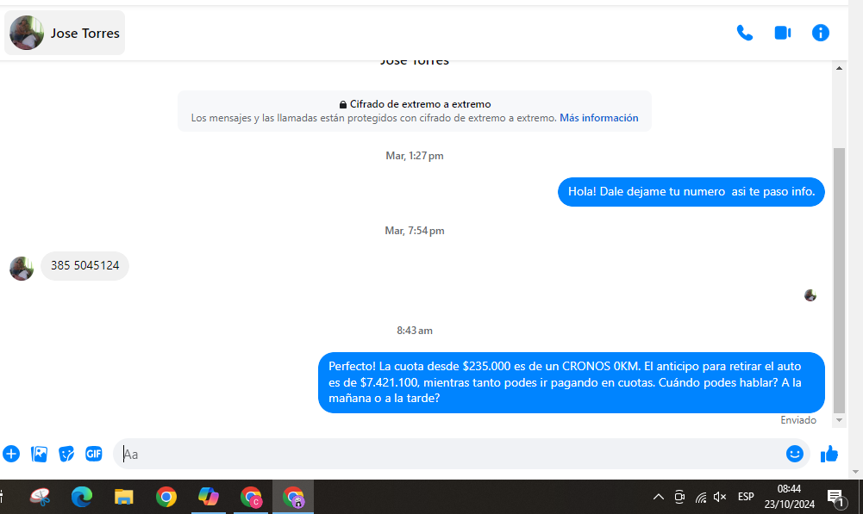Open Jose Torres profile header button
The image size is (863, 514).
pyautogui.click(x=65, y=34)
